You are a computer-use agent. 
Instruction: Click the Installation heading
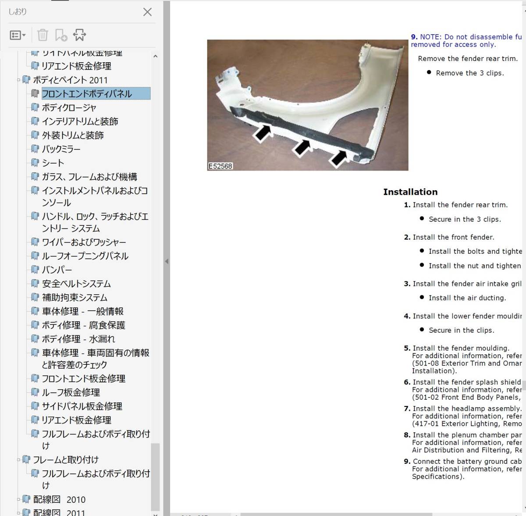pos(410,192)
